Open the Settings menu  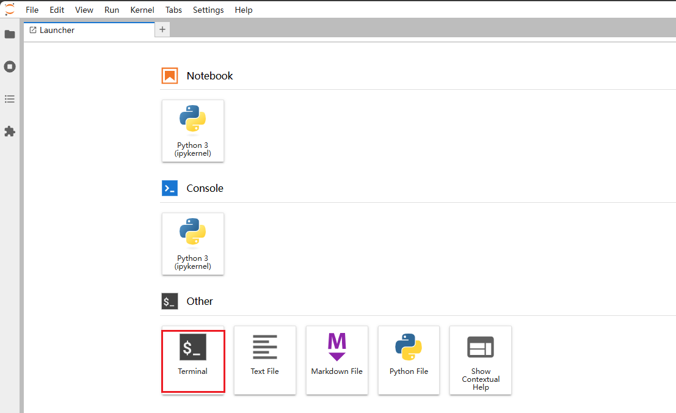click(x=208, y=10)
